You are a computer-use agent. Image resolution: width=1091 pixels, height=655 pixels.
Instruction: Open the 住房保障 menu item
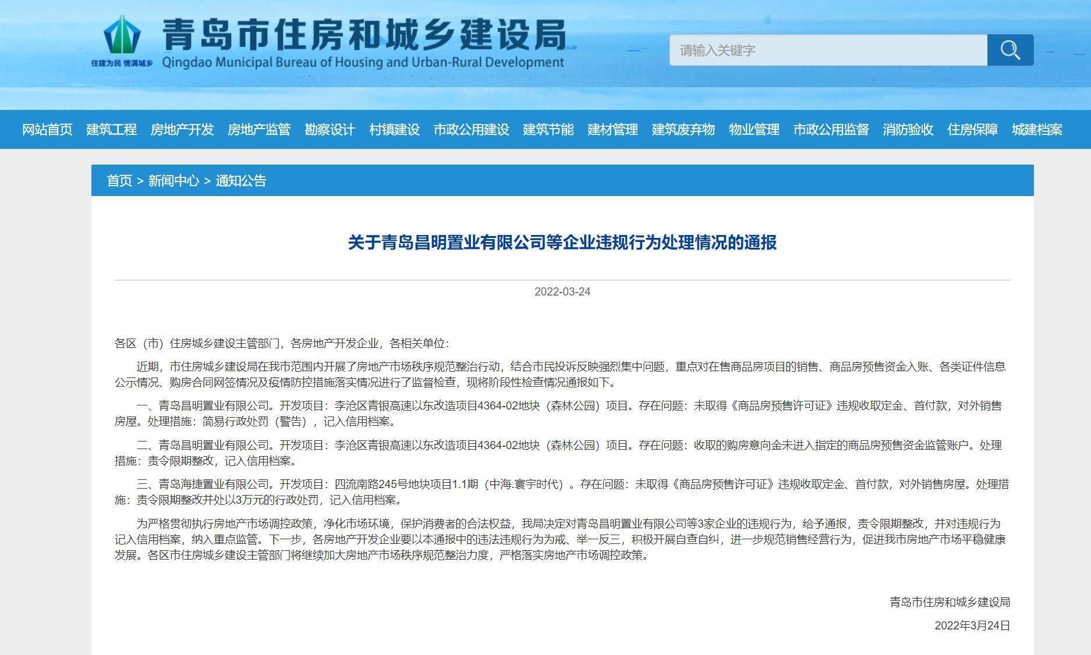972,130
